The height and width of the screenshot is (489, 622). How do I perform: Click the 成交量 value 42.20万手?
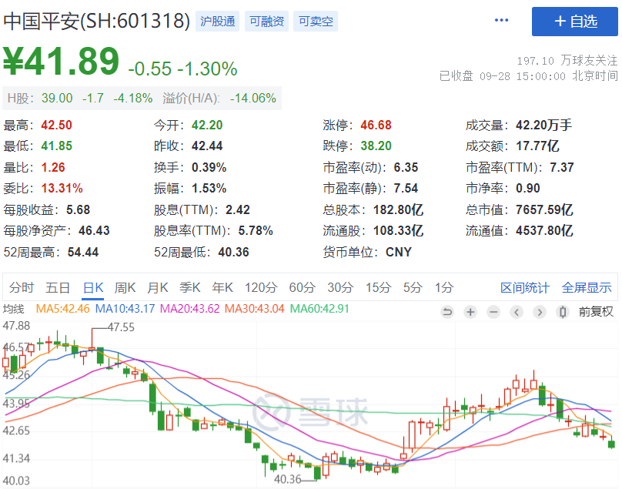543,126
